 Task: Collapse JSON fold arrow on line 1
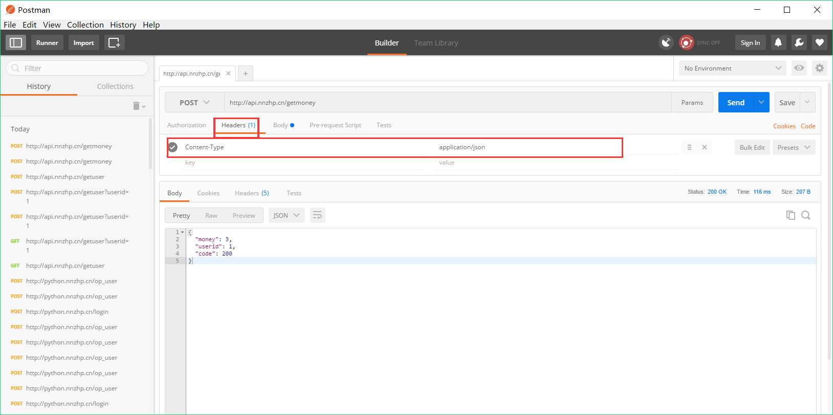[182, 232]
